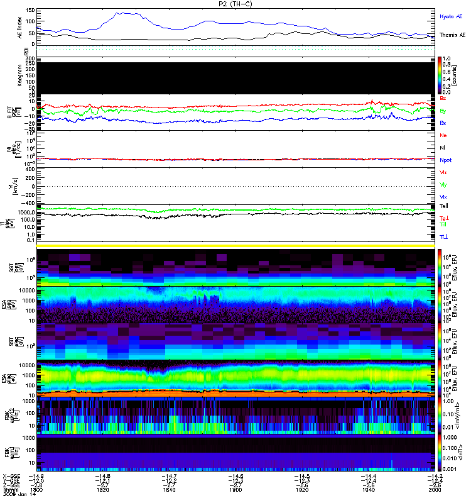Viewport: 471px width, 503px height.
Task: Click the blue Bx legend label
Action: coord(443,123)
